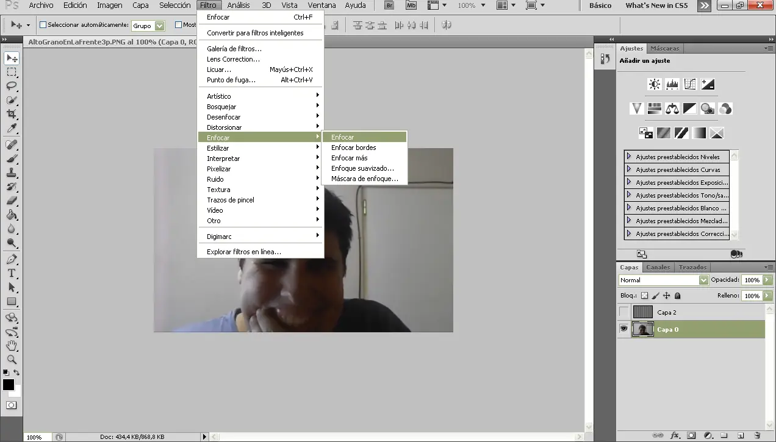Enable Seleccionar automáticamente checkbox
776x442 pixels.
pyautogui.click(x=43, y=25)
